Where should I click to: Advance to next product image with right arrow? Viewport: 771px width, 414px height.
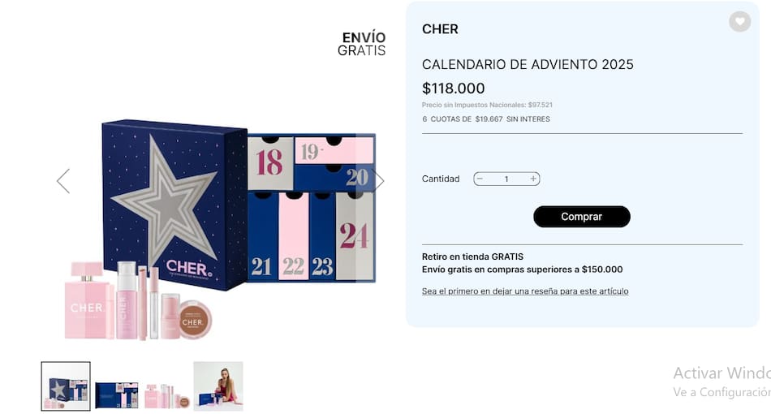click(379, 180)
